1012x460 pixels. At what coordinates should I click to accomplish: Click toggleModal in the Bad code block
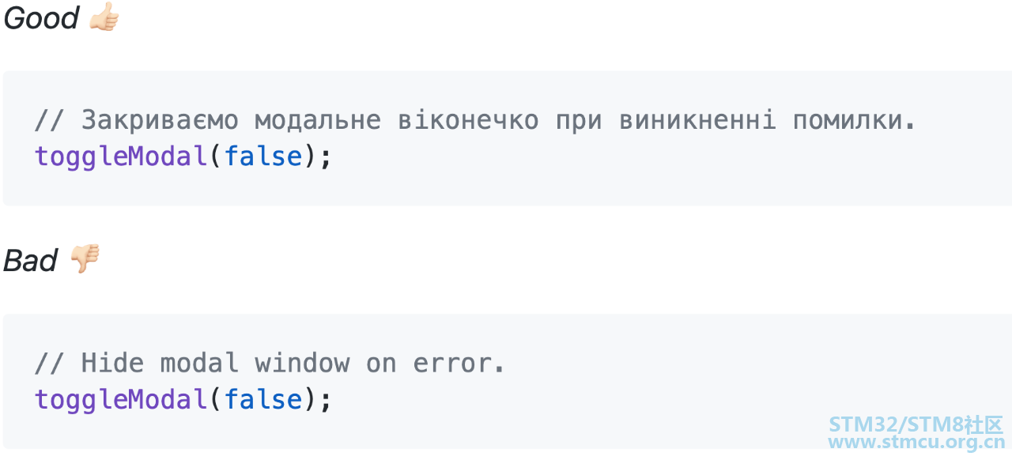(x=121, y=399)
